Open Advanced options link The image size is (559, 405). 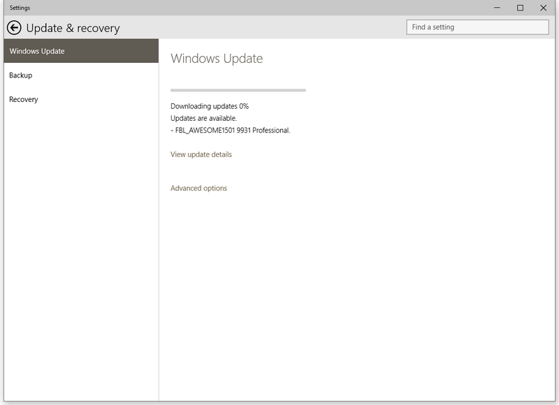198,188
